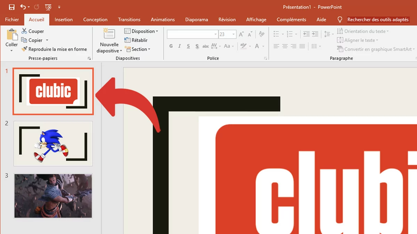417x234 pixels.
Task: Toggle underline (S) formatting
Action: coord(188,46)
